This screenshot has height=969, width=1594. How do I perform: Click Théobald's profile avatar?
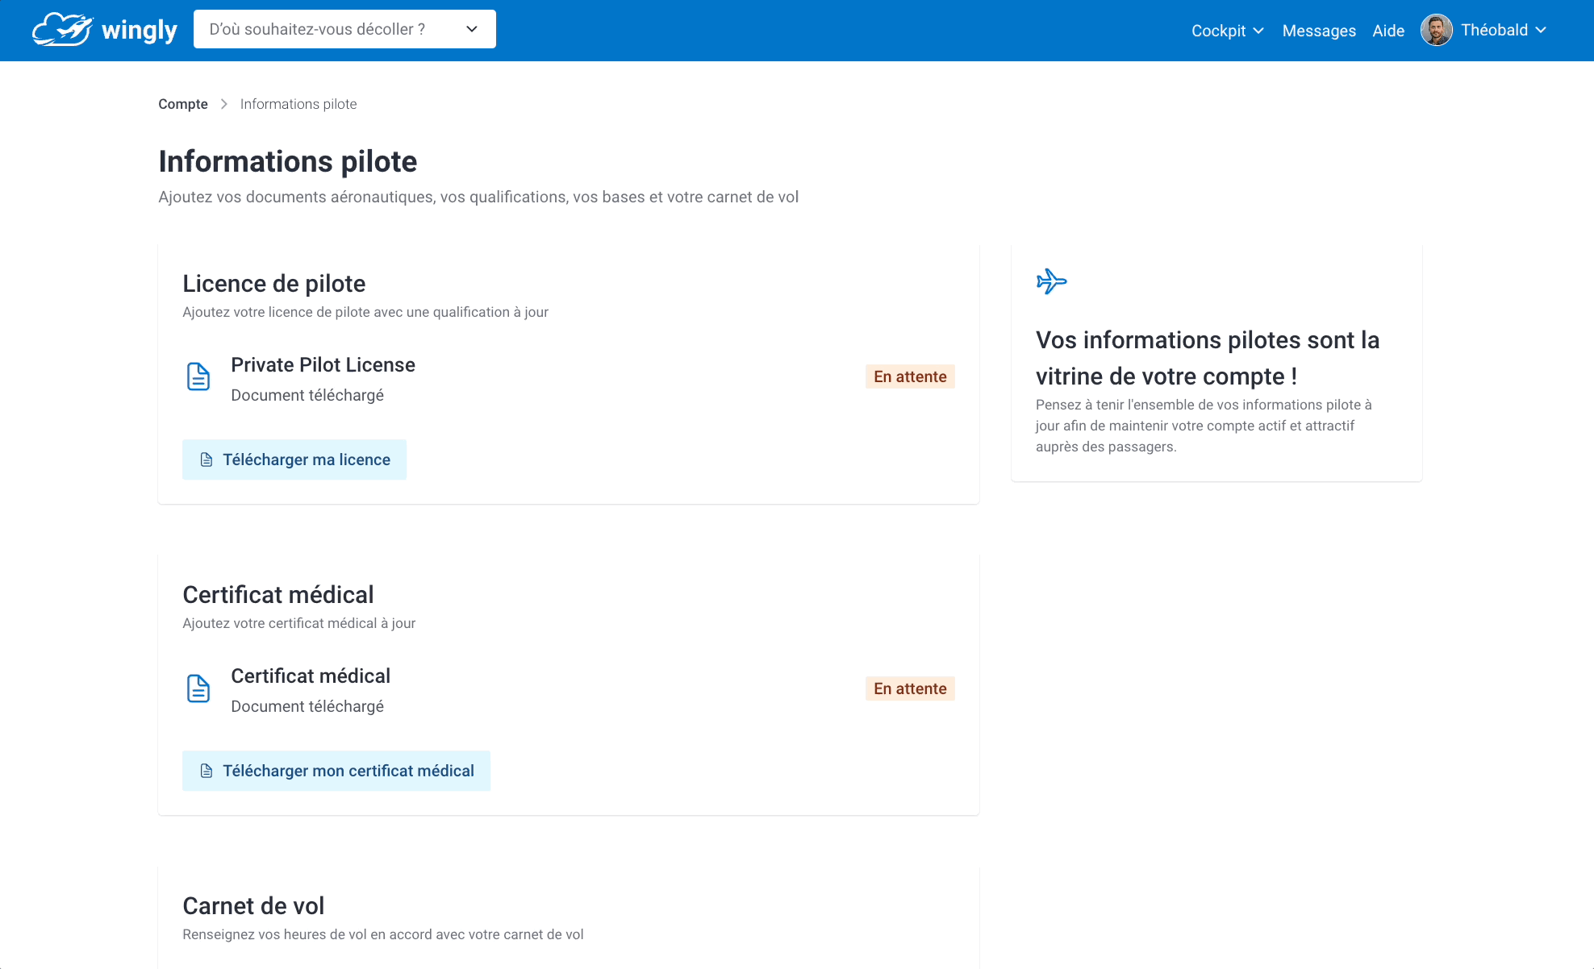pyautogui.click(x=1436, y=30)
